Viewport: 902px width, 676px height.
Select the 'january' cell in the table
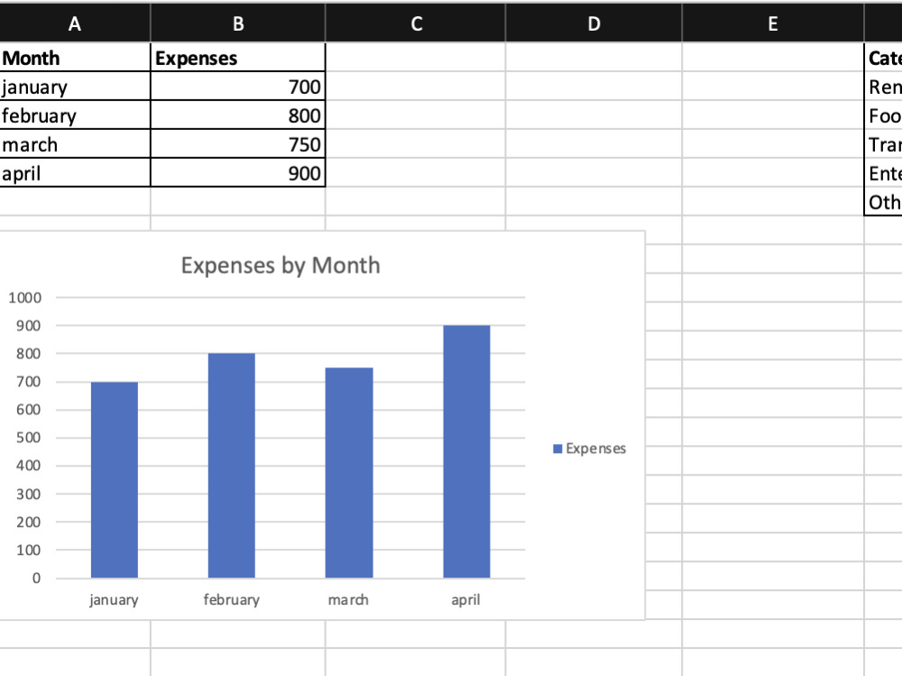[75, 87]
